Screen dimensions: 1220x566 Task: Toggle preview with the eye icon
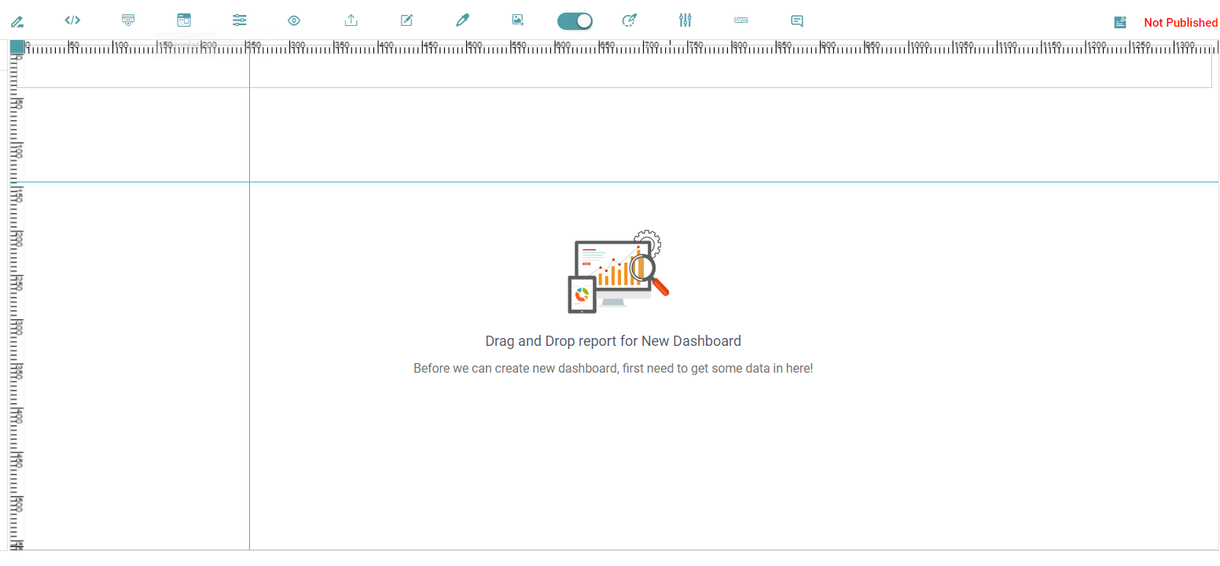294,21
